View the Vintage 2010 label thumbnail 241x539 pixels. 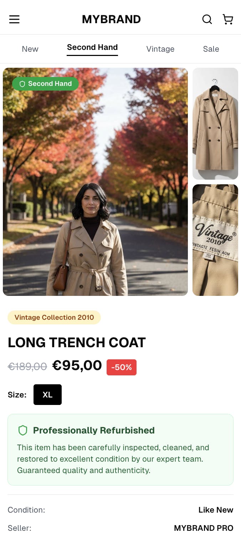pyautogui.click(x=215, y=240)
